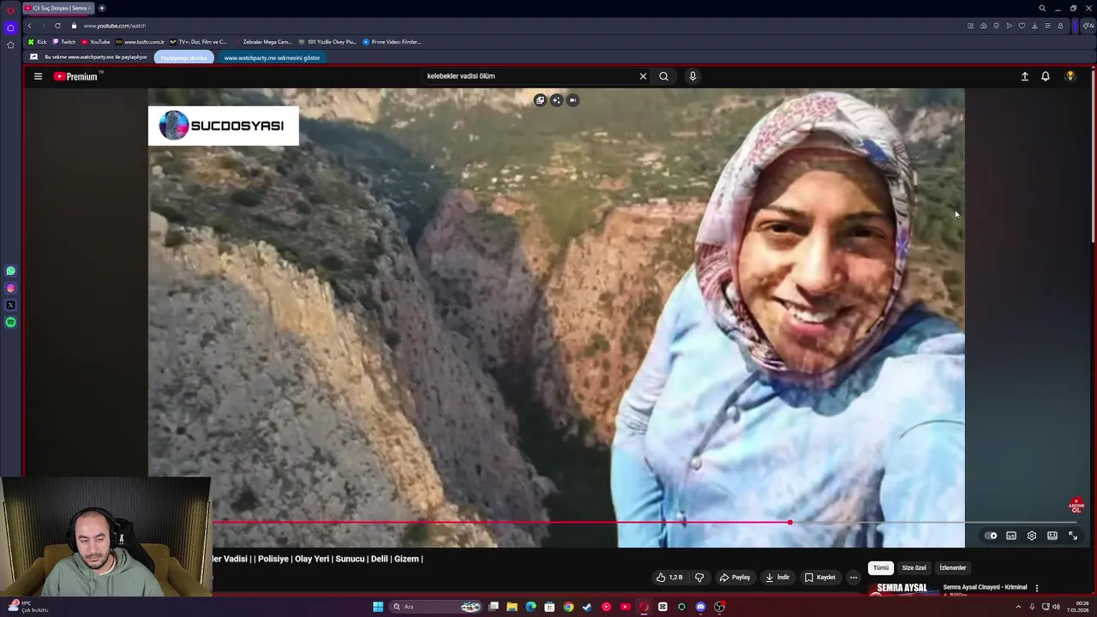Click the red video progress bar
Viewport: 1097px width, 617px height.
click(501, 522)
